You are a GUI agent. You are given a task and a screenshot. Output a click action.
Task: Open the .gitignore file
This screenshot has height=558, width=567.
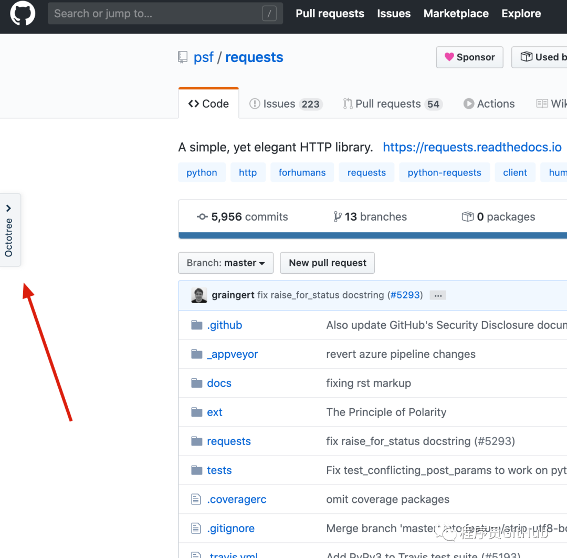click(230, 528)
